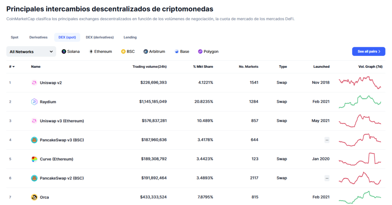Click the PancakeSwap v3 bunny icon
The width and height of the screenshot is (392, 205).
[34, 140]
